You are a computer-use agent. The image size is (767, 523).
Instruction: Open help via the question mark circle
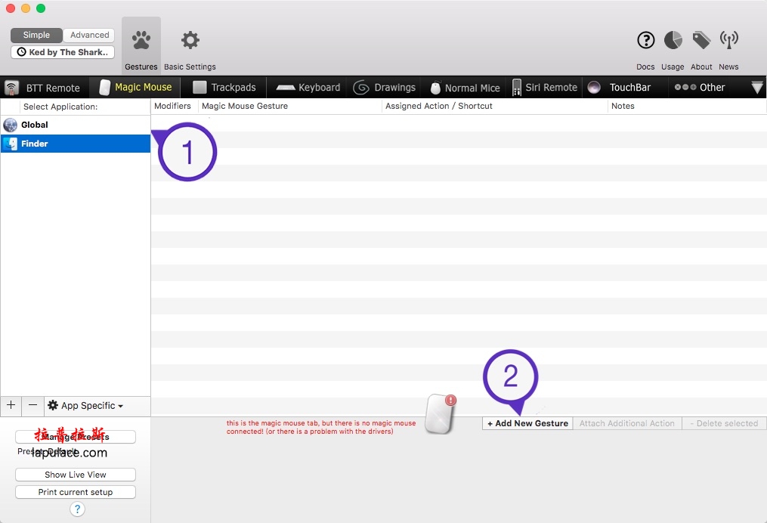click(x=77, y=509)
